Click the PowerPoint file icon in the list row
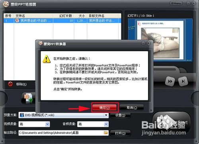Viewport: 199px width, 144px height. (x=17, y=21)
